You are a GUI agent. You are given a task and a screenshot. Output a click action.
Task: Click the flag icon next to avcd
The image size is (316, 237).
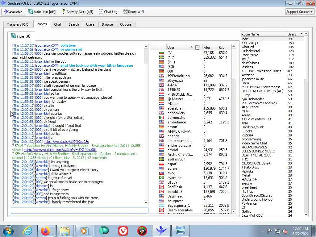pyautogui.click(x=162, y=173)
